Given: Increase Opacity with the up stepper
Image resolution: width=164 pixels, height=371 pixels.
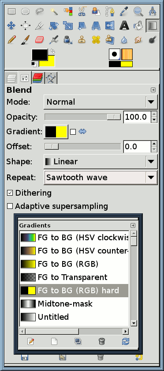Looking at the screenshot, I should click(154, 114).
